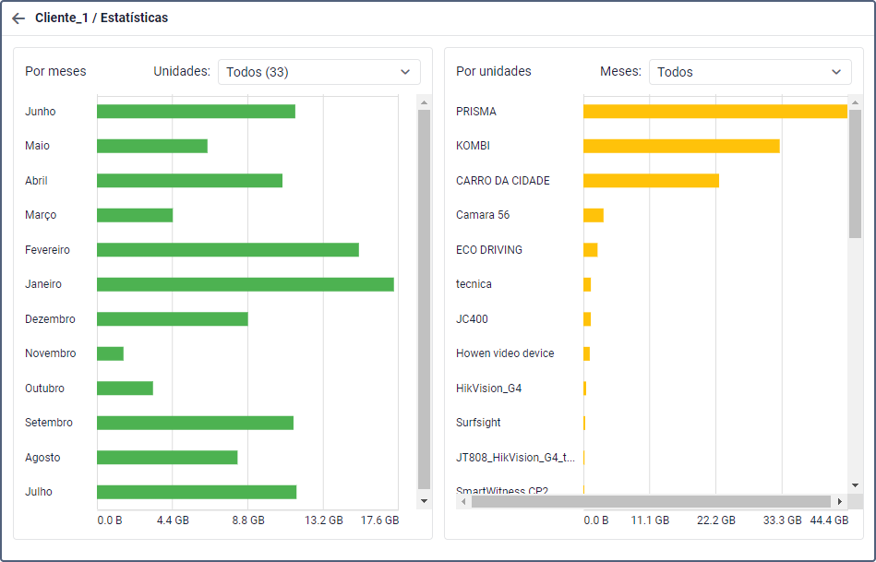Viewport: 876px width, 562px height.
Task: Click the down scroll arrow in the months chart
Action: coord(424,500)
